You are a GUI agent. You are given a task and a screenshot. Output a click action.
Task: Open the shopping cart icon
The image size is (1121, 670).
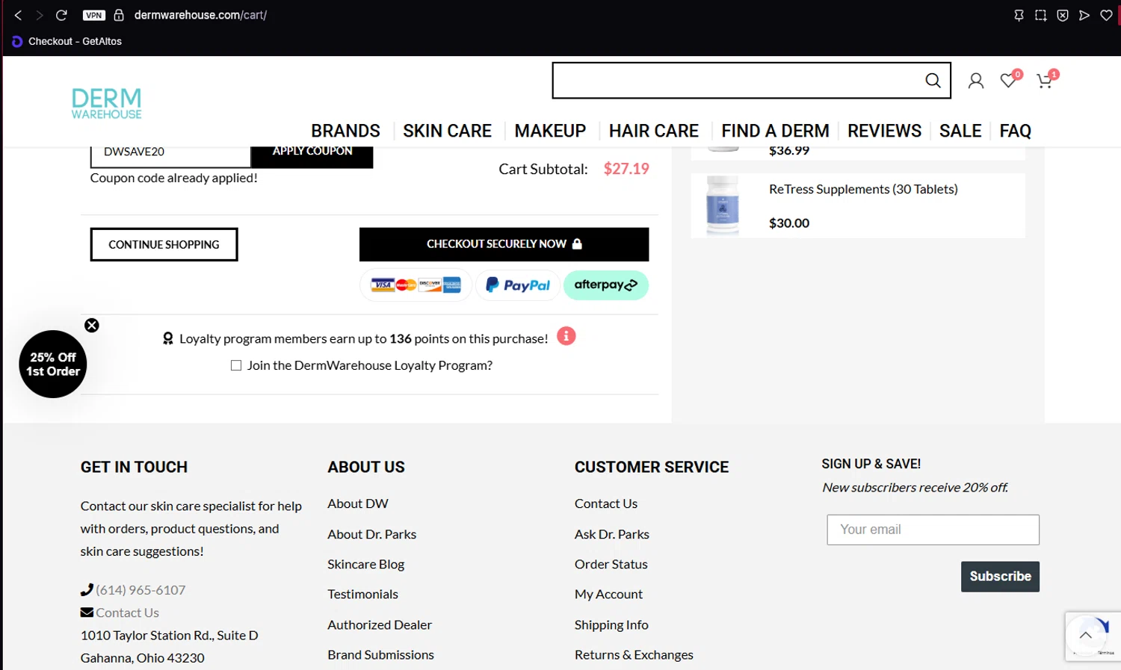tap(1046, 79)
